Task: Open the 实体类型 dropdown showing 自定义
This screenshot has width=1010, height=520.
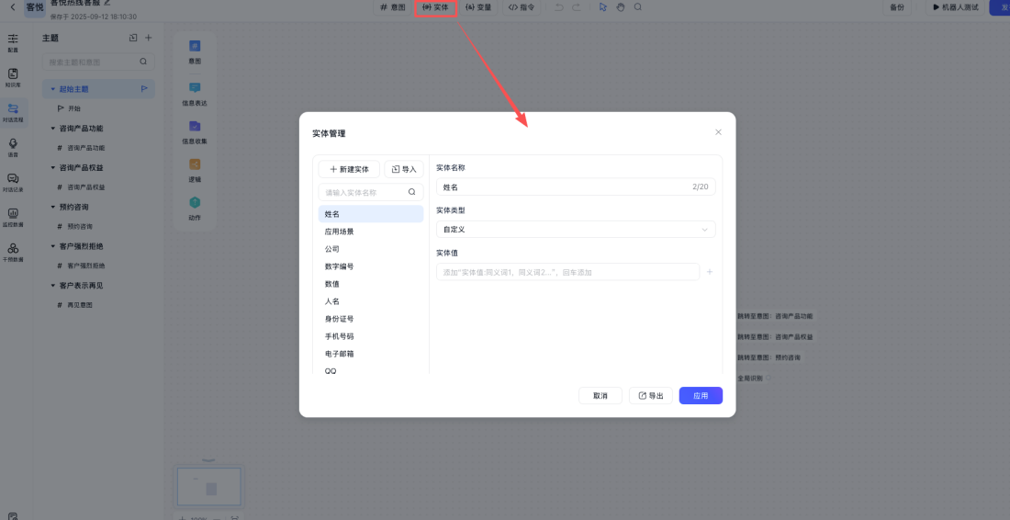Action: pyautogui.click(x=576, y=230)
